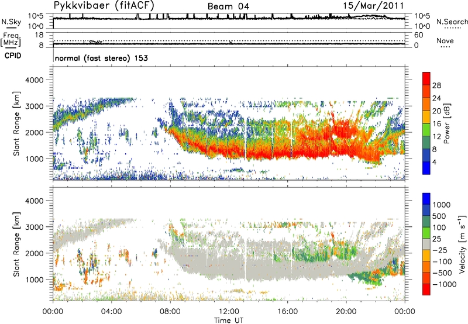This screenshot has width=468, height=324.
Task: Click the blue top of velocity colorbar
Action: pos(426,199)
